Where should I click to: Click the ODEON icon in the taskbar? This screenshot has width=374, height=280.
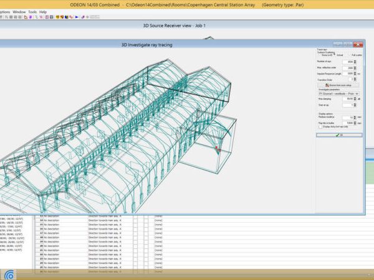(9, 274)
